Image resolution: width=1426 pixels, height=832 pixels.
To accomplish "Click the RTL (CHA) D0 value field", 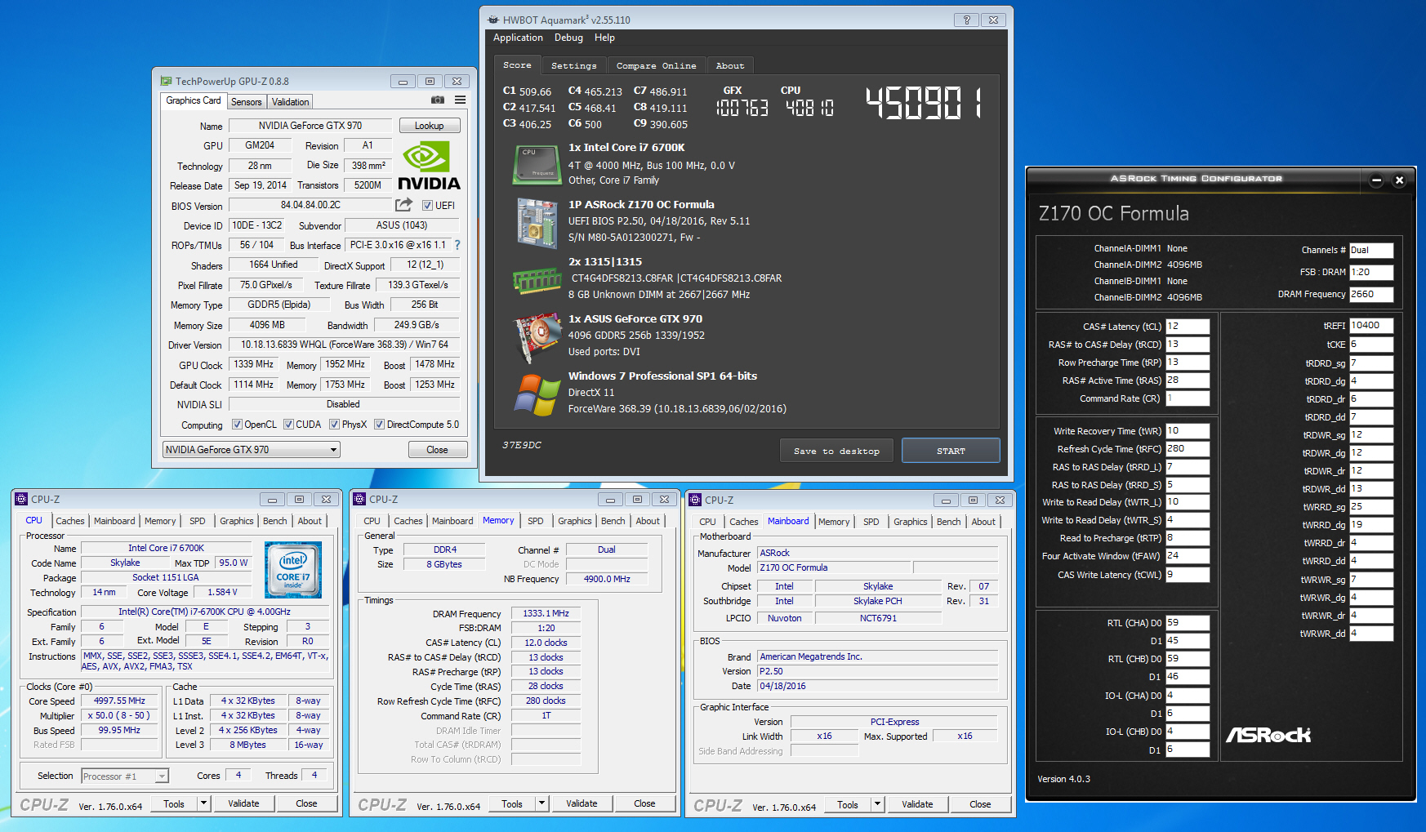I will click(x=1188, y=623).
